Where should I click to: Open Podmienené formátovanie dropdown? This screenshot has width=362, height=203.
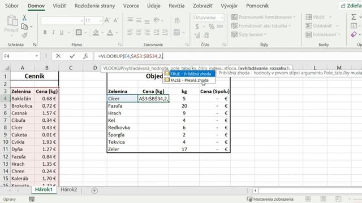click(x=264, y=17)
